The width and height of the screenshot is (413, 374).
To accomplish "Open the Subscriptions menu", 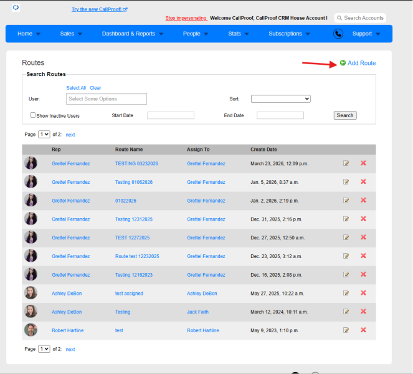I will pos(285,34).
